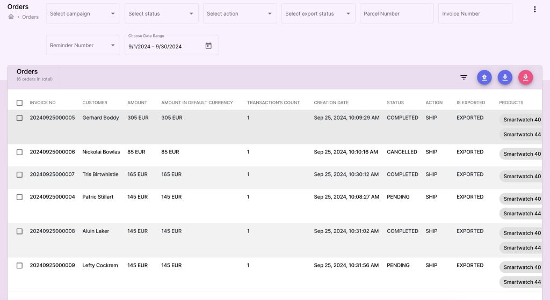
Task: Click the Orders breadcrumb link
Action: (30, 17)
